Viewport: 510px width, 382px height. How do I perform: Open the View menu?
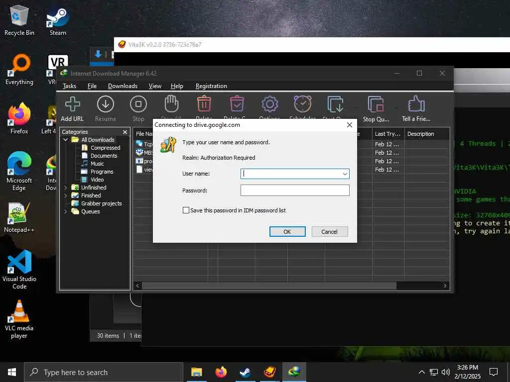pyautogui.click(x=155, y=86)
